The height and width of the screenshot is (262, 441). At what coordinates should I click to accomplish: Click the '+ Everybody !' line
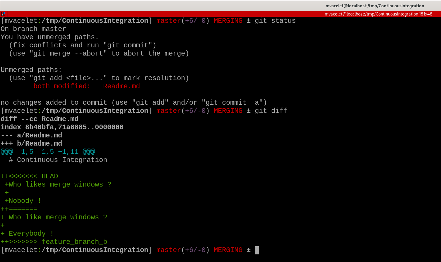pyautogui.click(x=27, y=234)
